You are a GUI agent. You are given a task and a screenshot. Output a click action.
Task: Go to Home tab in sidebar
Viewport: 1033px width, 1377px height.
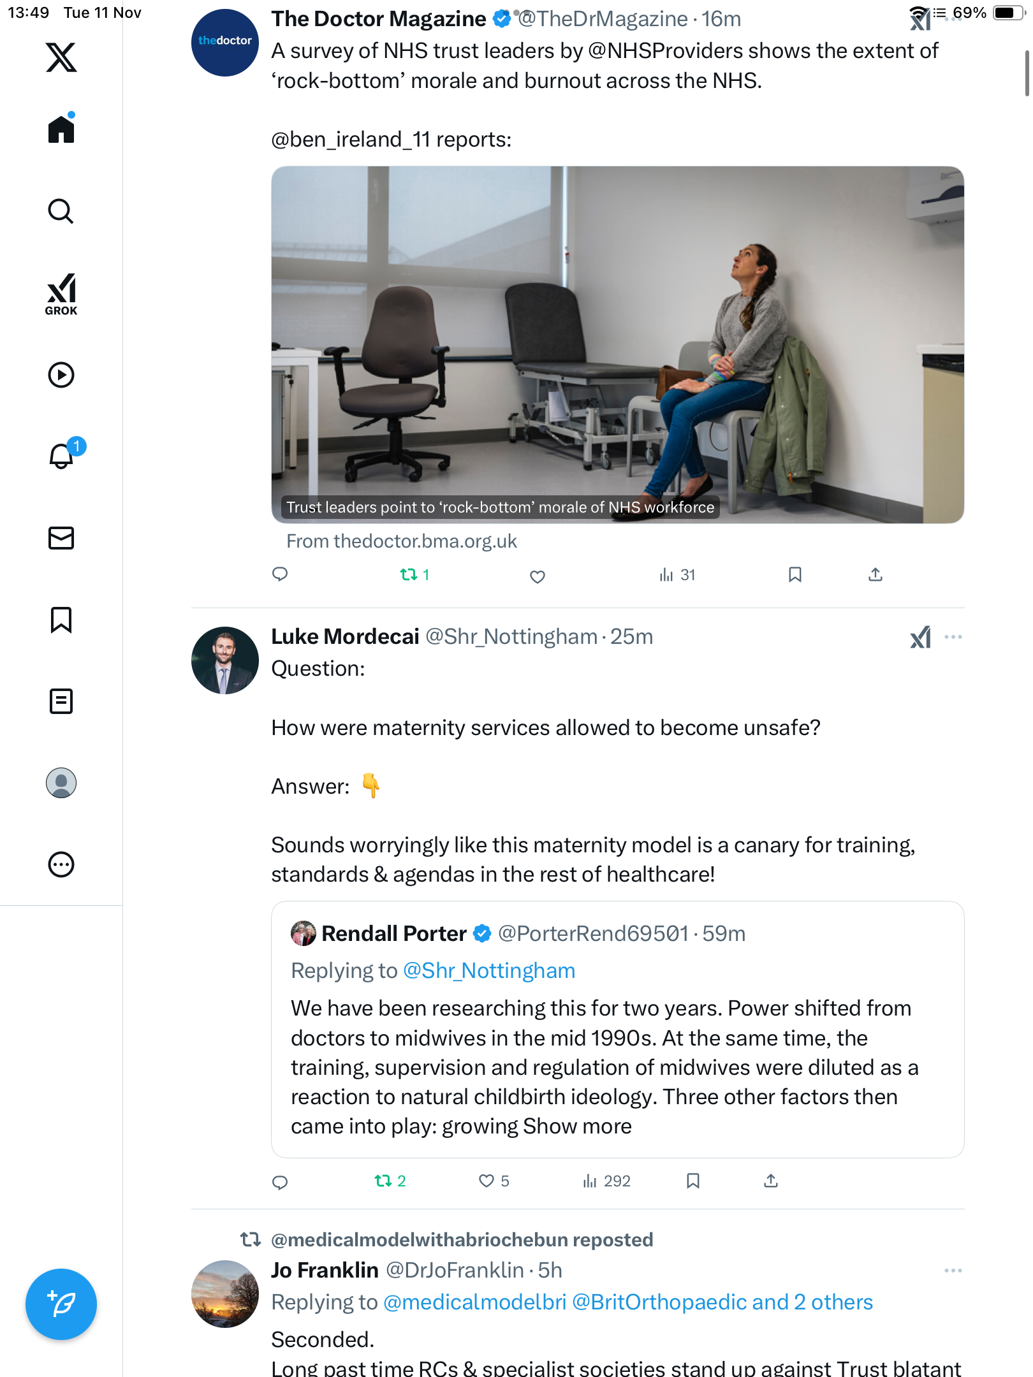click(x=61, y=129)
